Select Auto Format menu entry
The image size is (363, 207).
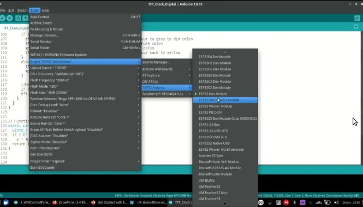click(x=85, y=16)
